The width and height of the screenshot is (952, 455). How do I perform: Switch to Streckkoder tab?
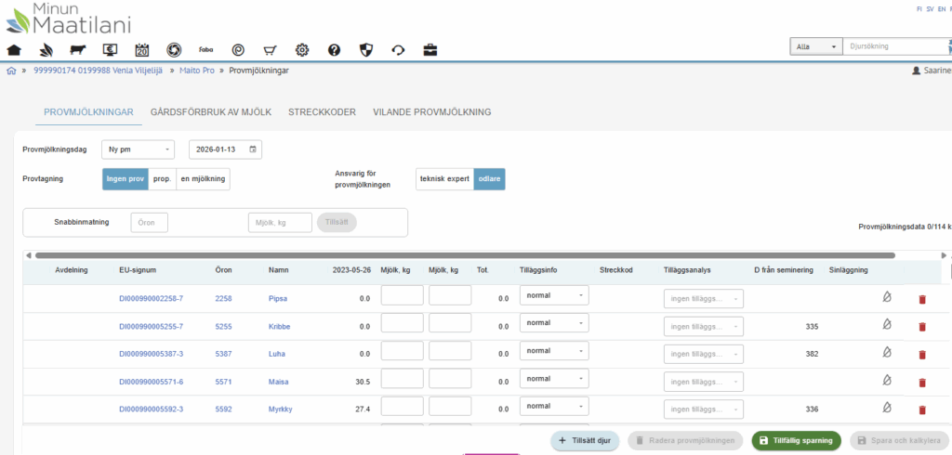322,112
